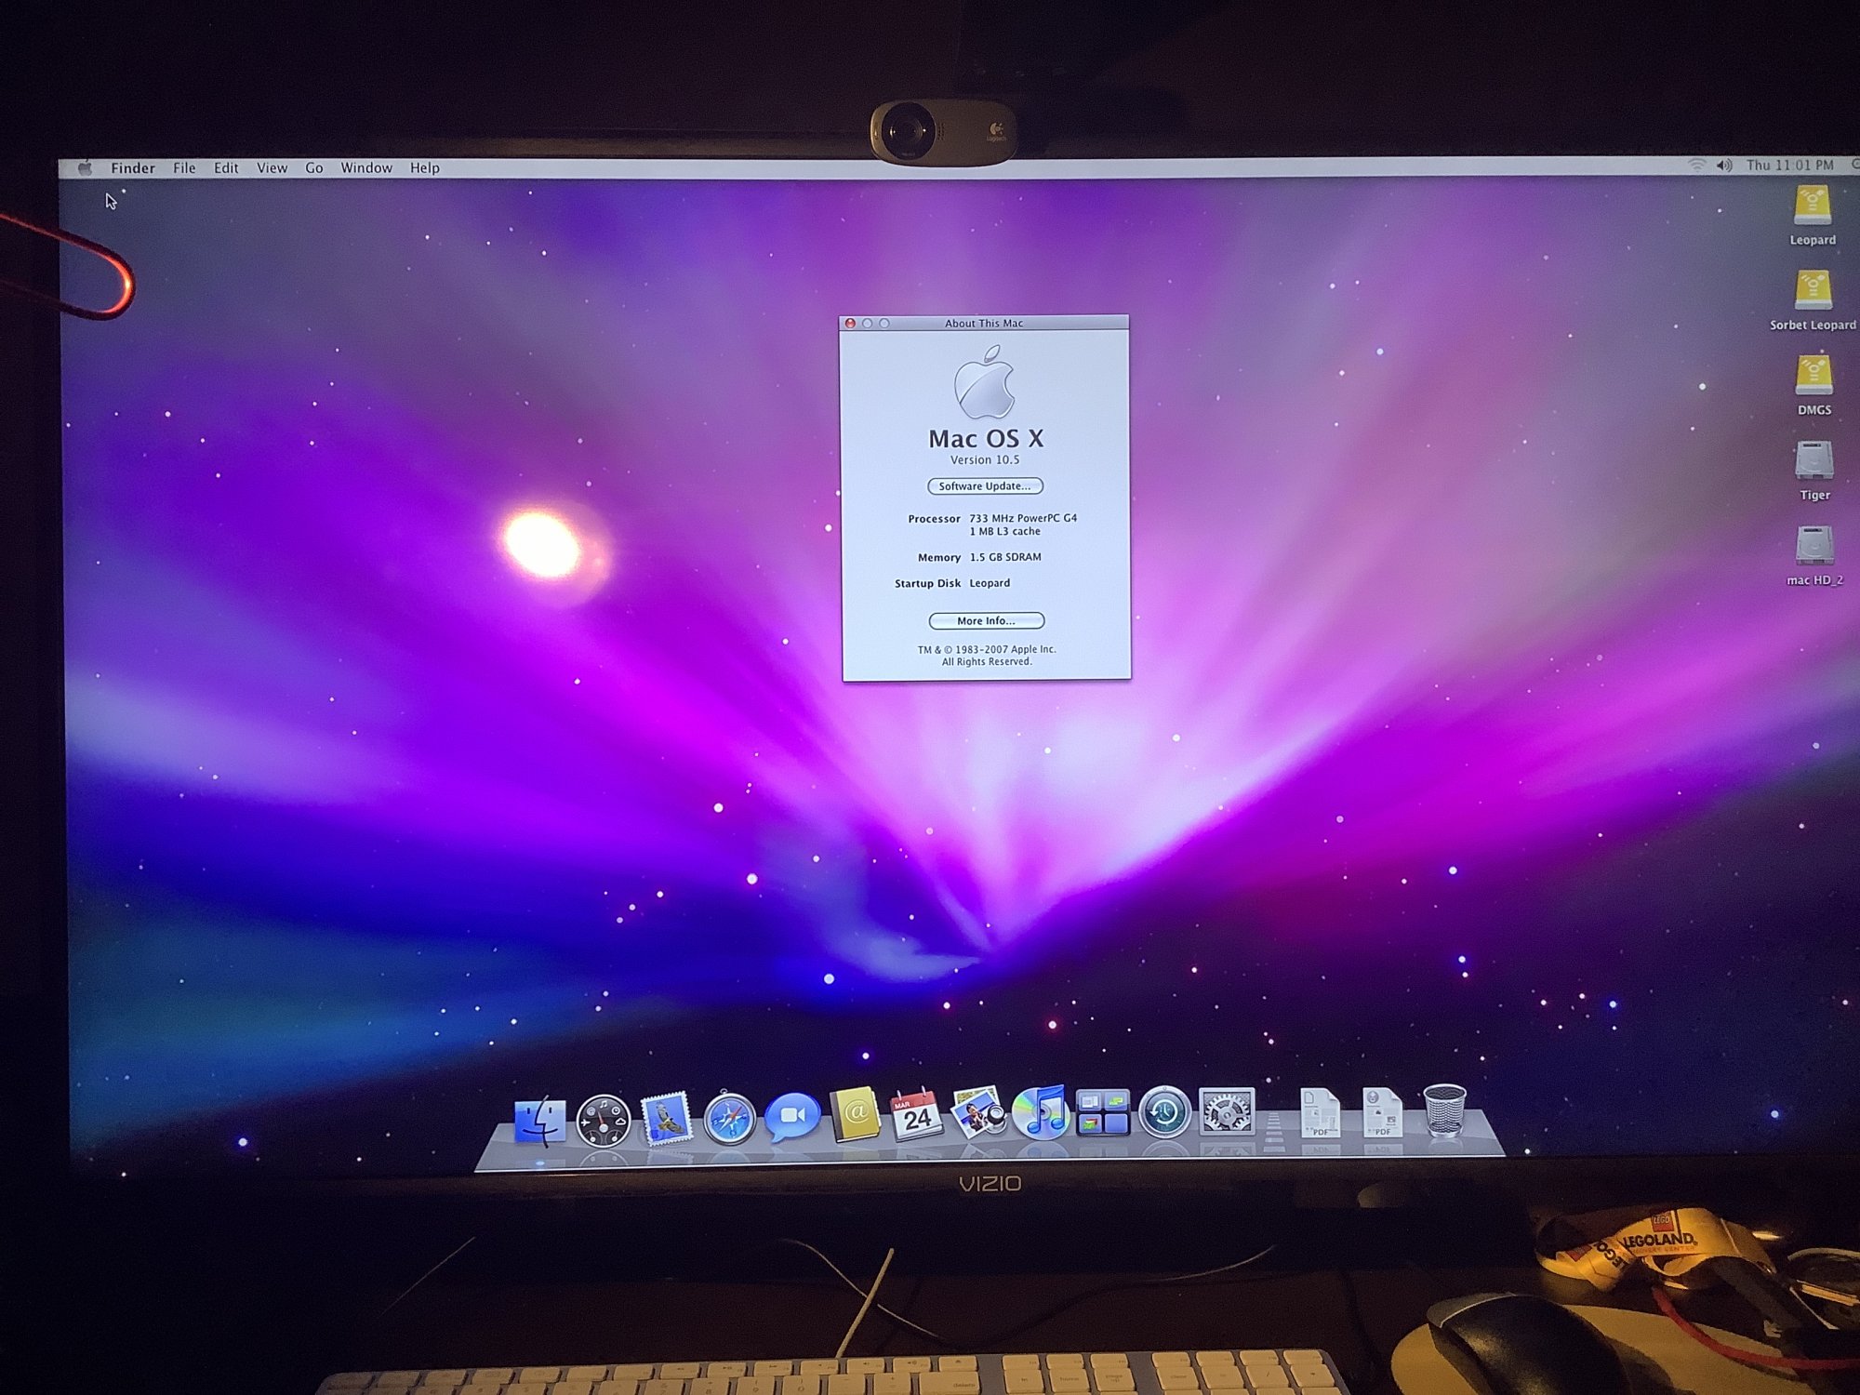Launch the Safari compass icon

point(729,1119)
